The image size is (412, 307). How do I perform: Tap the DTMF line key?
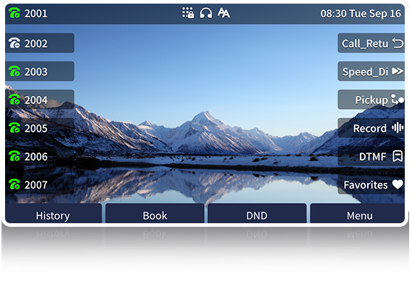tap(371, 157)
